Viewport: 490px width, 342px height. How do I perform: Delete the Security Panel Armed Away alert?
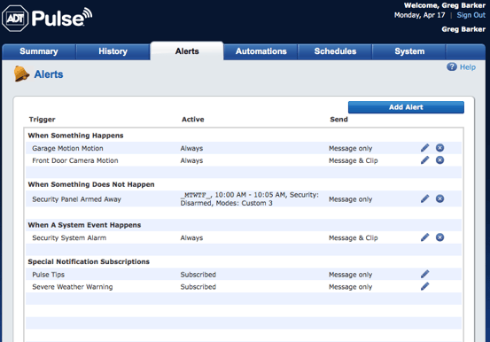click(439, 198)
